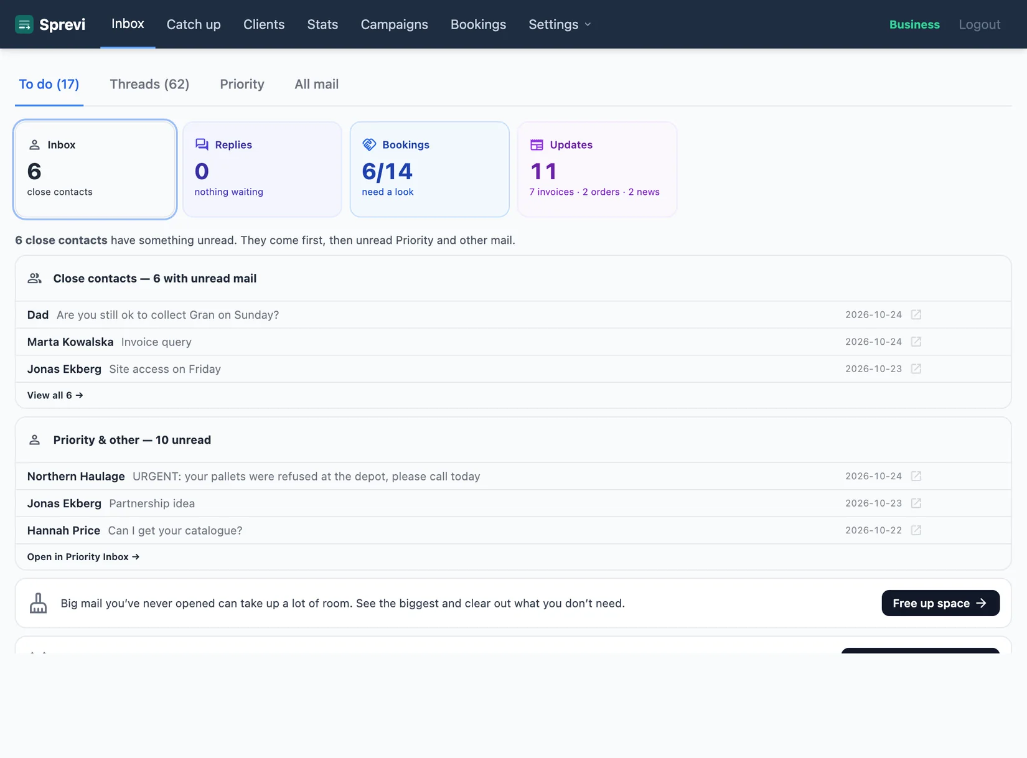Screen dimensions: 1027x758
Task: Expand the Settings dropdown menu
Action: point(560,24)
